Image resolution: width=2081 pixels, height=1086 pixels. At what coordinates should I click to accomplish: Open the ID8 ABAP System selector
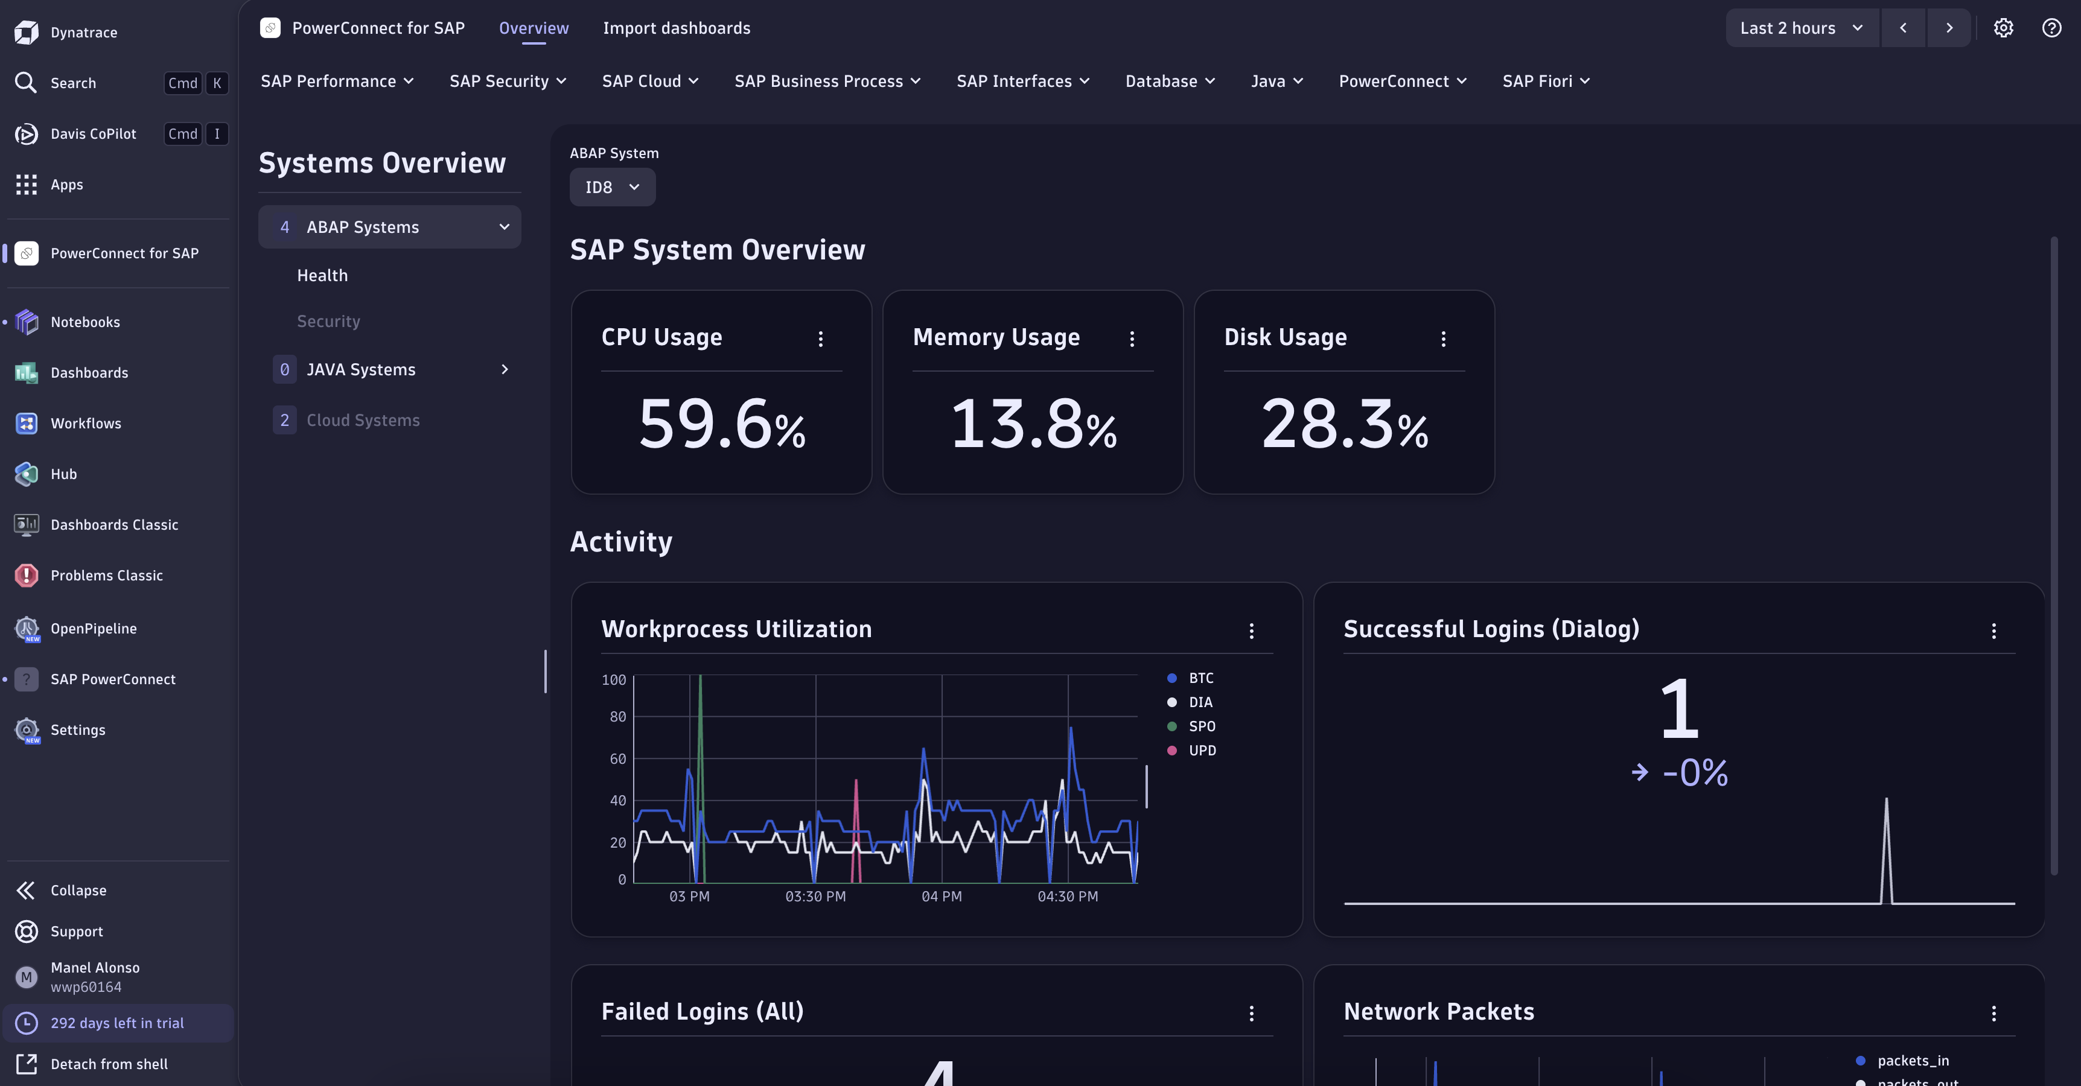[x=611, y=186]
